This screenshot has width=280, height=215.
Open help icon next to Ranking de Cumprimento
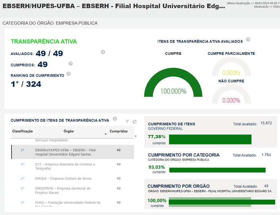pos(69,74)
